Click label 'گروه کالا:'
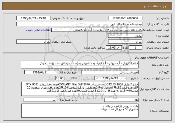 (163, 73)
